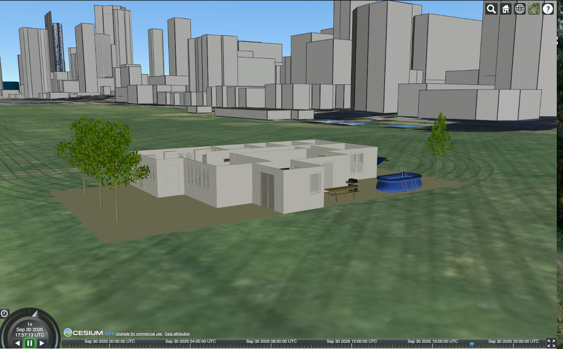Jump timeline to Sep 30 2025 04:00:00 UTC
Screen dimensions: 563x349
190,341
